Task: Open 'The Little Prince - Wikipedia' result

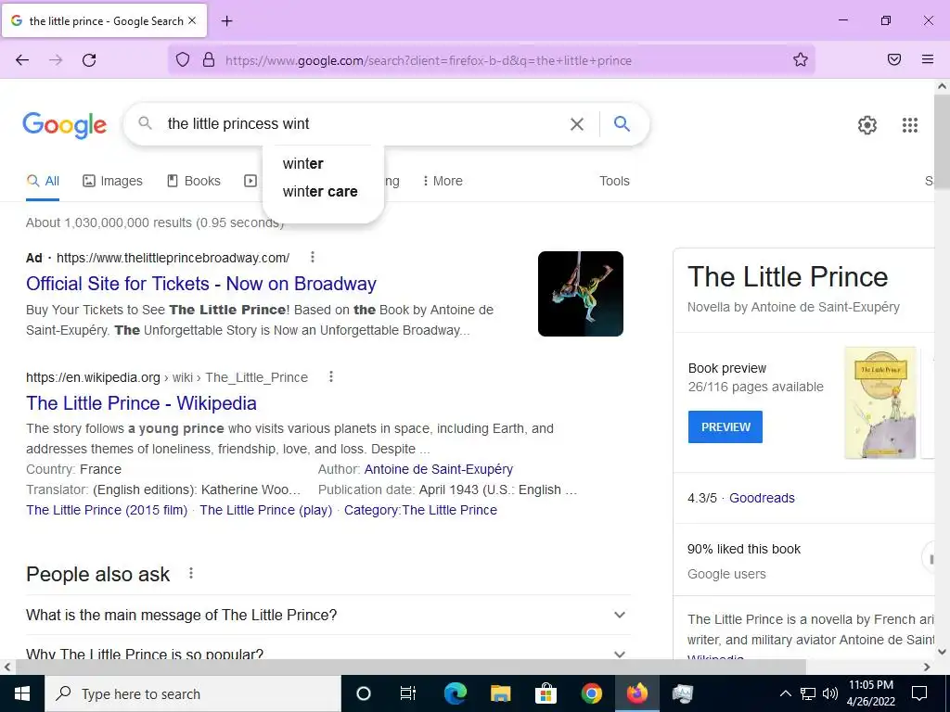Action: click(x=141, y=403)
